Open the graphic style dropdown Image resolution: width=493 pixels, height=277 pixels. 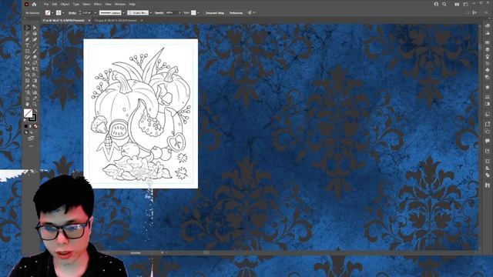click(x=199, y=13)
